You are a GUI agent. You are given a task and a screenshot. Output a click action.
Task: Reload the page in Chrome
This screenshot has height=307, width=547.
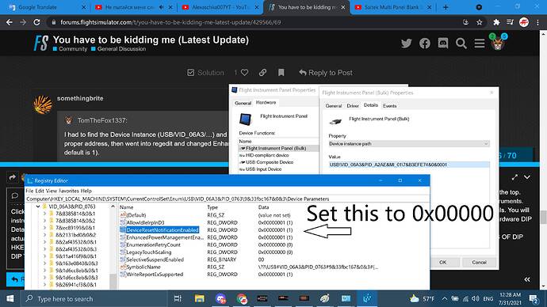[x=36, y=22]
